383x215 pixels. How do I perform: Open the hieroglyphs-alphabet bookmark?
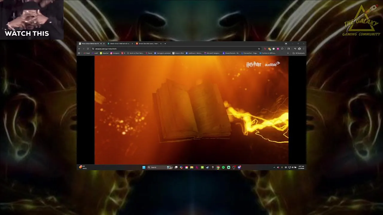pos(162,53)
